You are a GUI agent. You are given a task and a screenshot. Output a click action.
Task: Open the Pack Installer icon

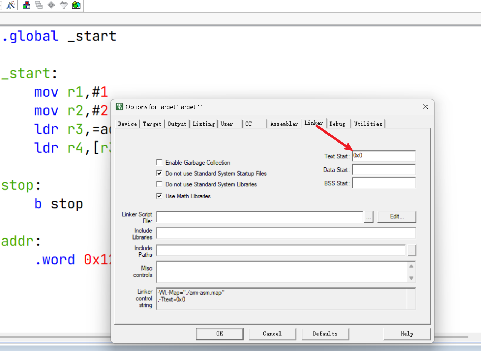(x=76, y=5)
